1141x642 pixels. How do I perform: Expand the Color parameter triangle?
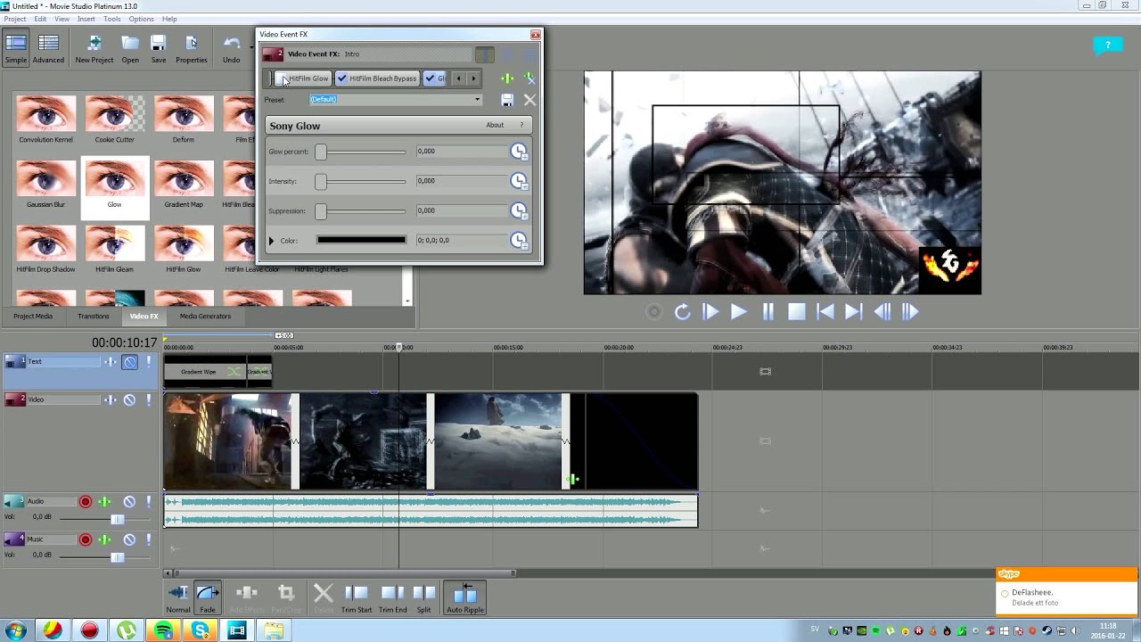pyautogui.click(x=272, y=241)
